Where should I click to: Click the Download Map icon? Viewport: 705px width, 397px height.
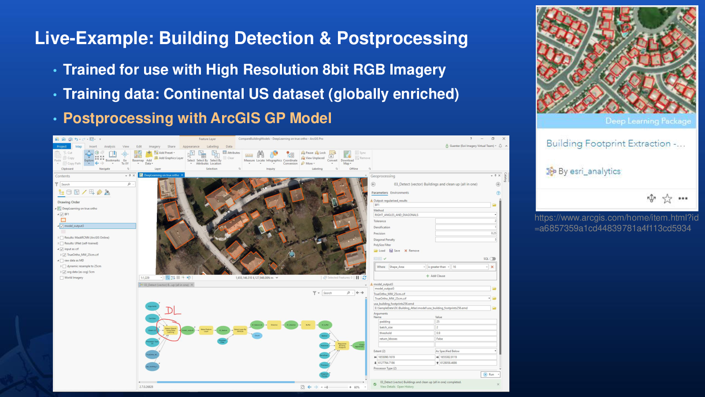point(347,154)
